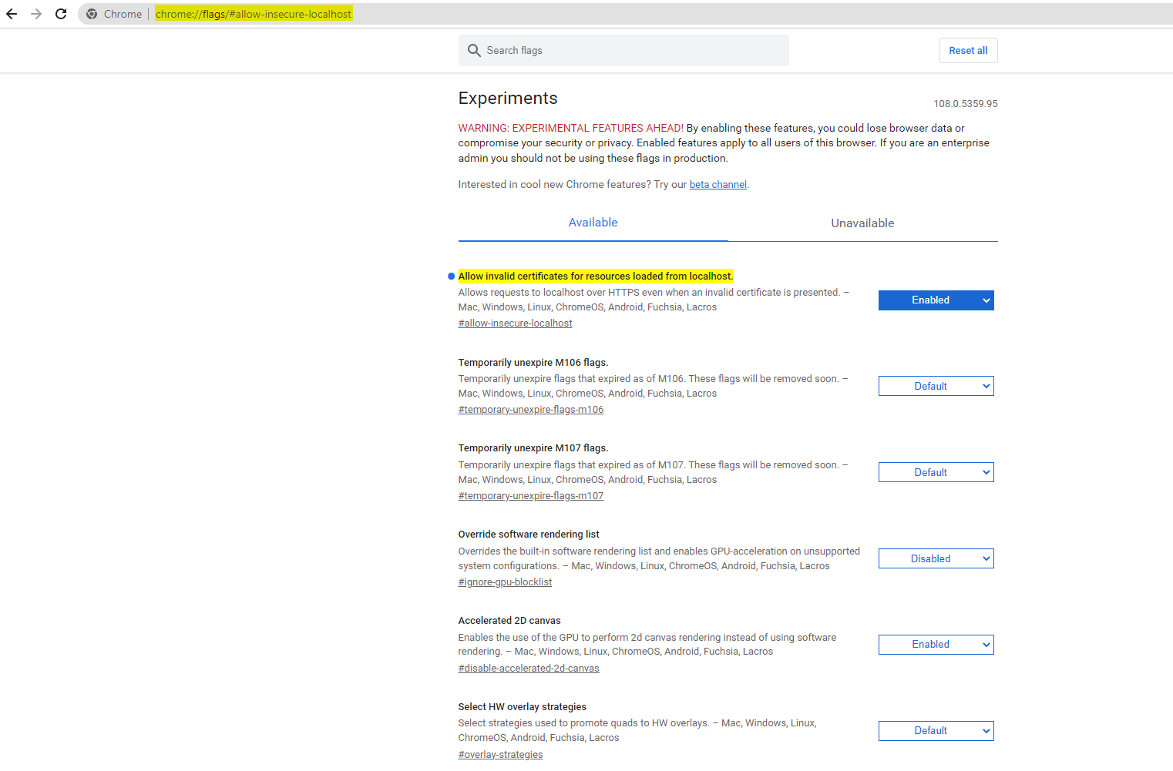Open Disabled dropdown for Override software rendering list
Viewport: 1173px width, 771px height.
tap(936, 558)
